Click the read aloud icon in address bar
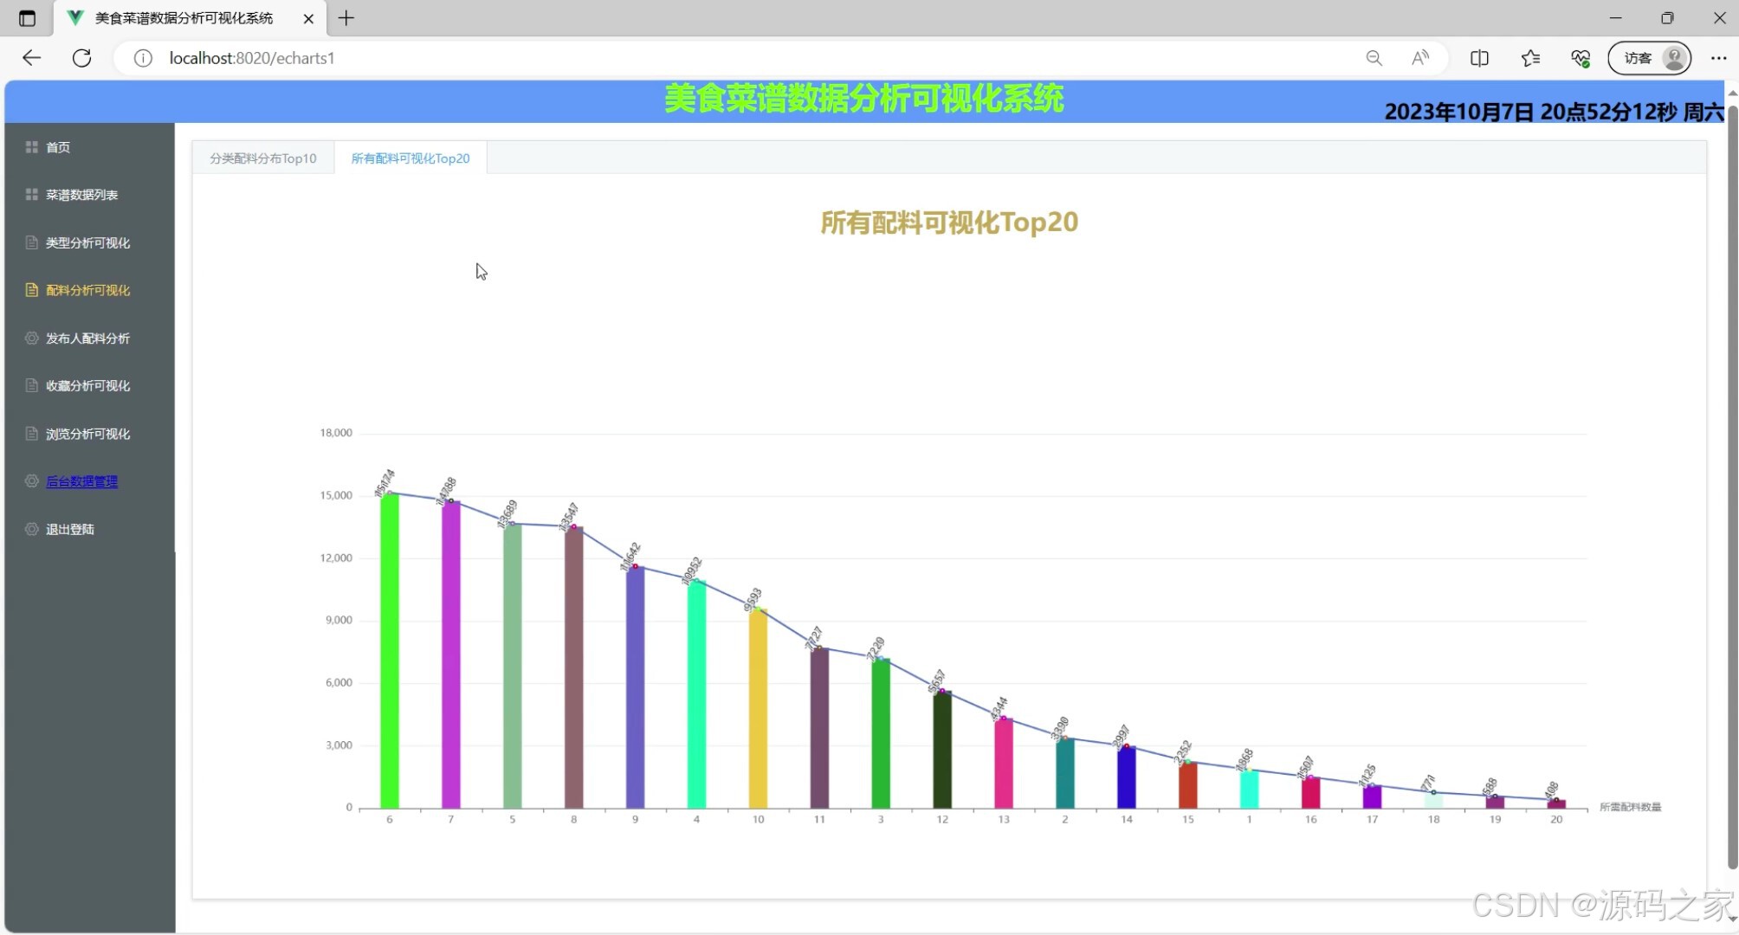1739x935 pixels. pyautogui.click(x=1420, y=58)
